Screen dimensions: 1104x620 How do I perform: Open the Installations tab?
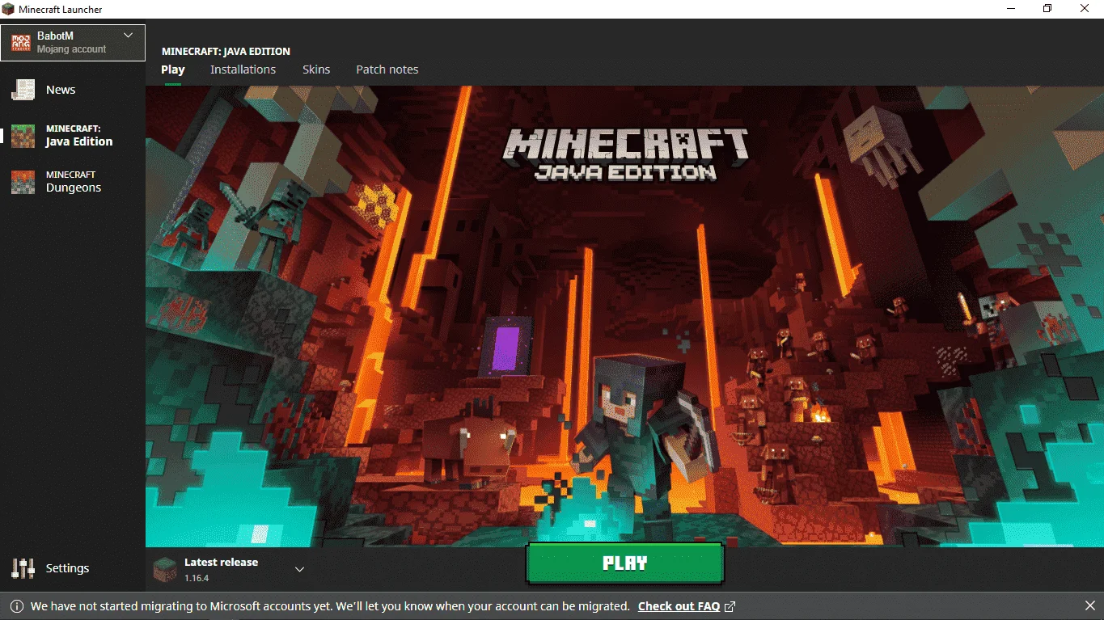[x=243, y=70]
